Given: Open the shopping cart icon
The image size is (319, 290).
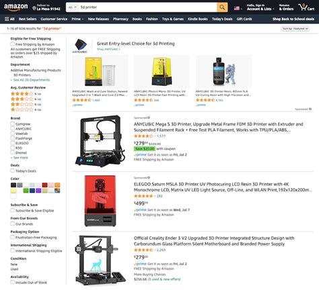Looking at the screenshot, I should (303, 7).
